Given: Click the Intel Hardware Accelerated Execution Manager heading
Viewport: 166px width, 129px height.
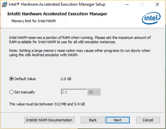Looking at the screenshot, I should [57, 14].
